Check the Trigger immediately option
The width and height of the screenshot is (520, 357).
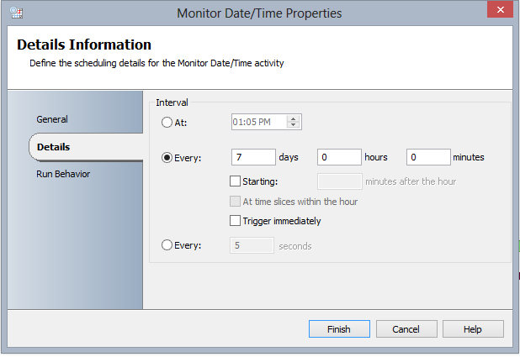click(235, 221)
